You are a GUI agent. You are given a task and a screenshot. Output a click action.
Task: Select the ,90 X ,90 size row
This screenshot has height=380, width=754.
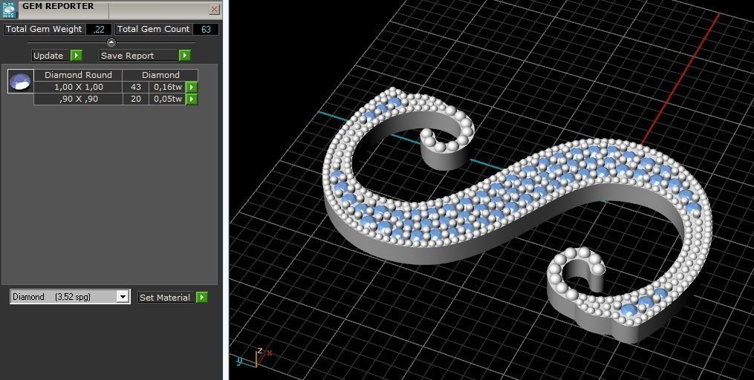tap(78, 99)
